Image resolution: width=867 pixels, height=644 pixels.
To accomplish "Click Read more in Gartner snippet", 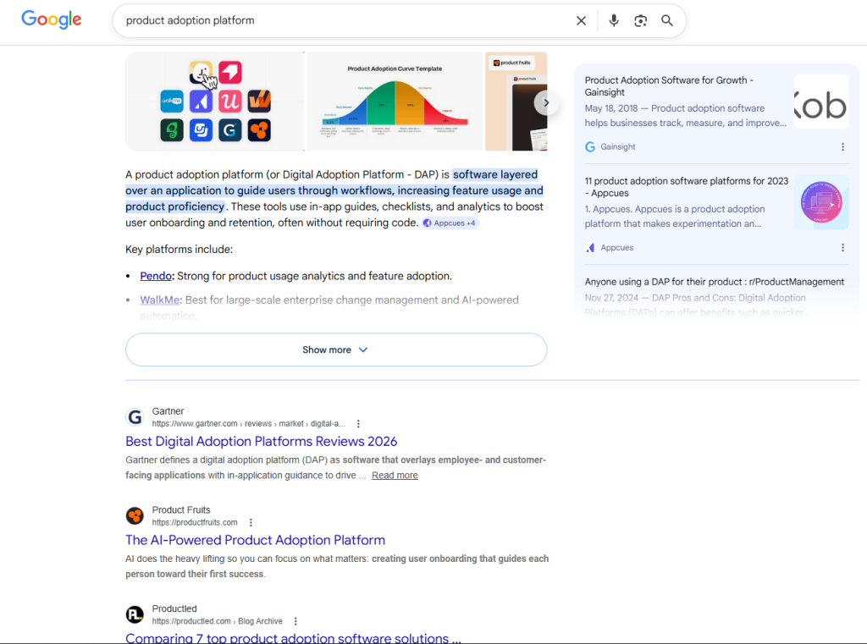I will coord(395,476).
